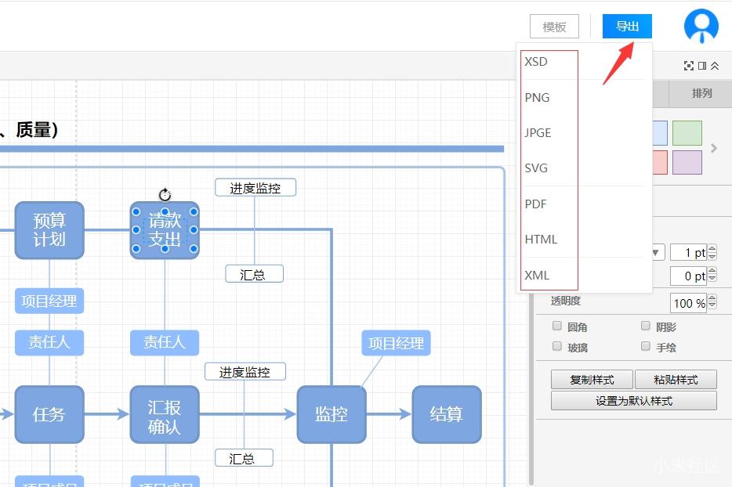Show next style swatches with chevron
Screen dimensions: 732x487
714,148
